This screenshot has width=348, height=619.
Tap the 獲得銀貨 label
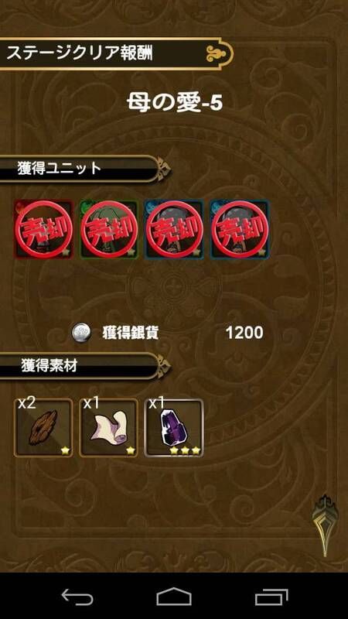tap(130, 333)
